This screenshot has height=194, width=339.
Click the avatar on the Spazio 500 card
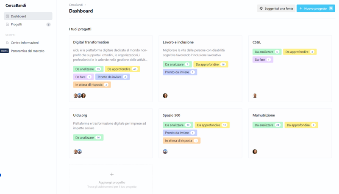[165, 151]
